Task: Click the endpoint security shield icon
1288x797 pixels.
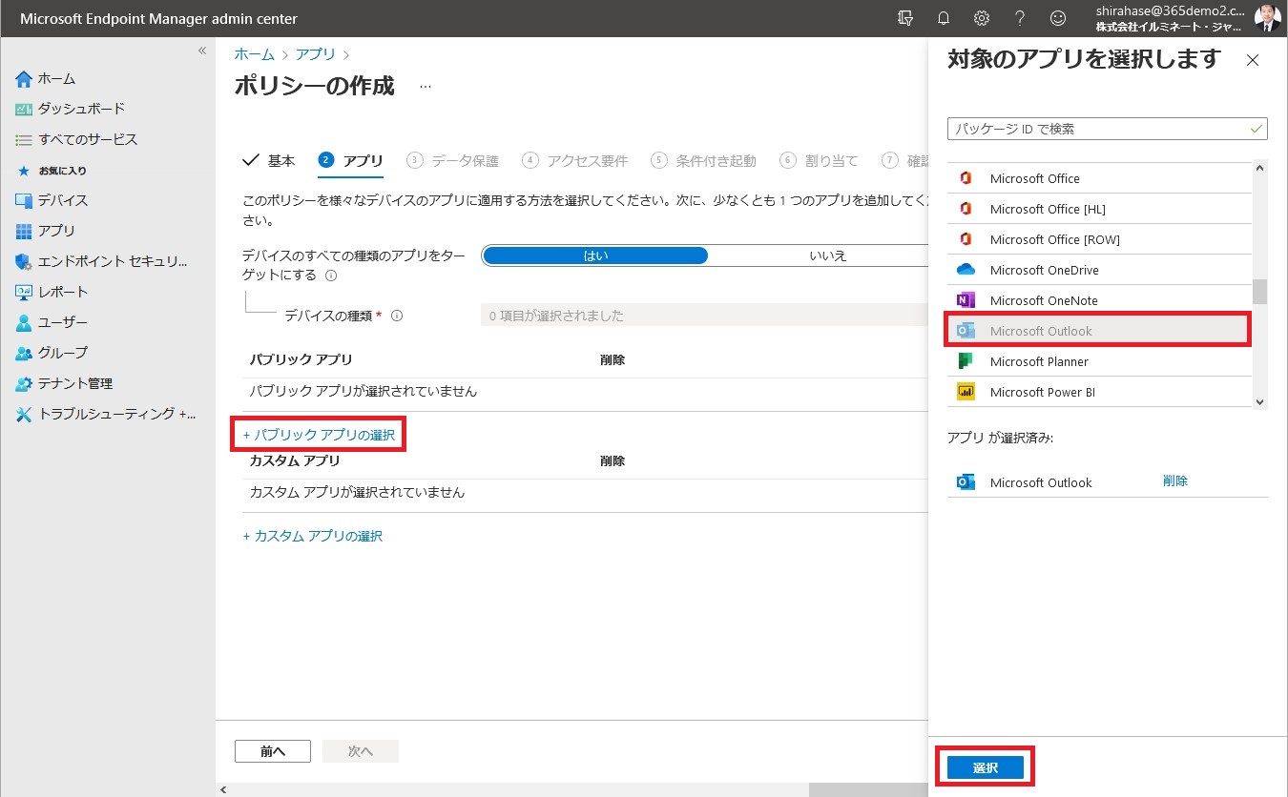Action: point(24,261)
